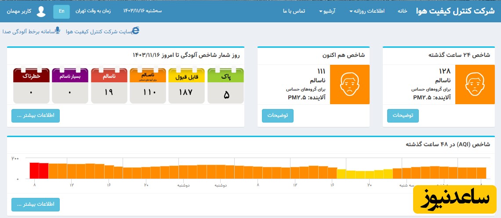Click توضیحات button under 24-hour index
Image resolution: width=501 pixels, height=218 pixels.
coord(403,116)
